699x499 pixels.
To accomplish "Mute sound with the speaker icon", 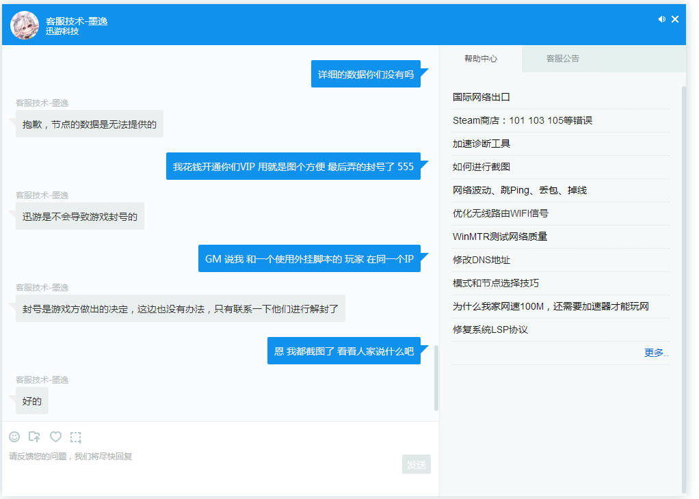I will (x=661, y=19).
